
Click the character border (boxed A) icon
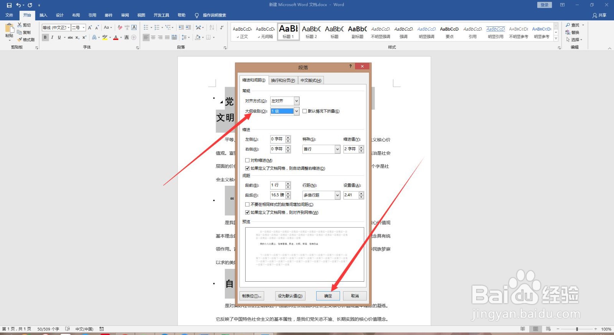[134, 27]
